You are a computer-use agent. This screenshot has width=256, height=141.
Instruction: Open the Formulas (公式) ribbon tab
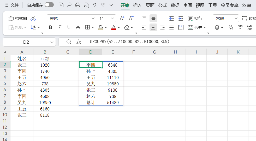pyautogui.click(x=162, y=5)
